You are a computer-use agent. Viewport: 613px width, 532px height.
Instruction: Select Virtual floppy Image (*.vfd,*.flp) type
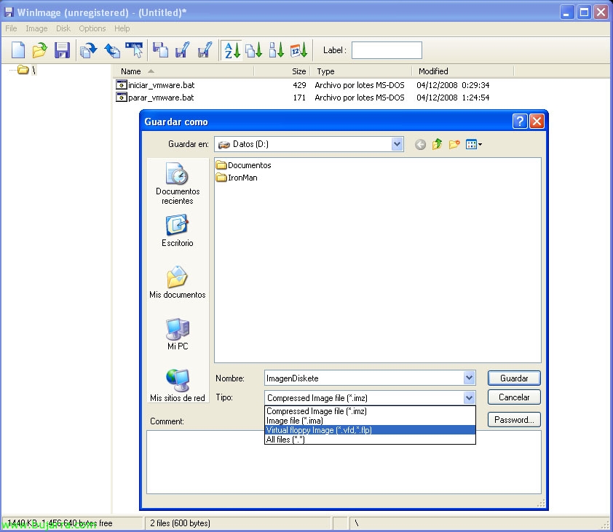[x=319, y=430]
